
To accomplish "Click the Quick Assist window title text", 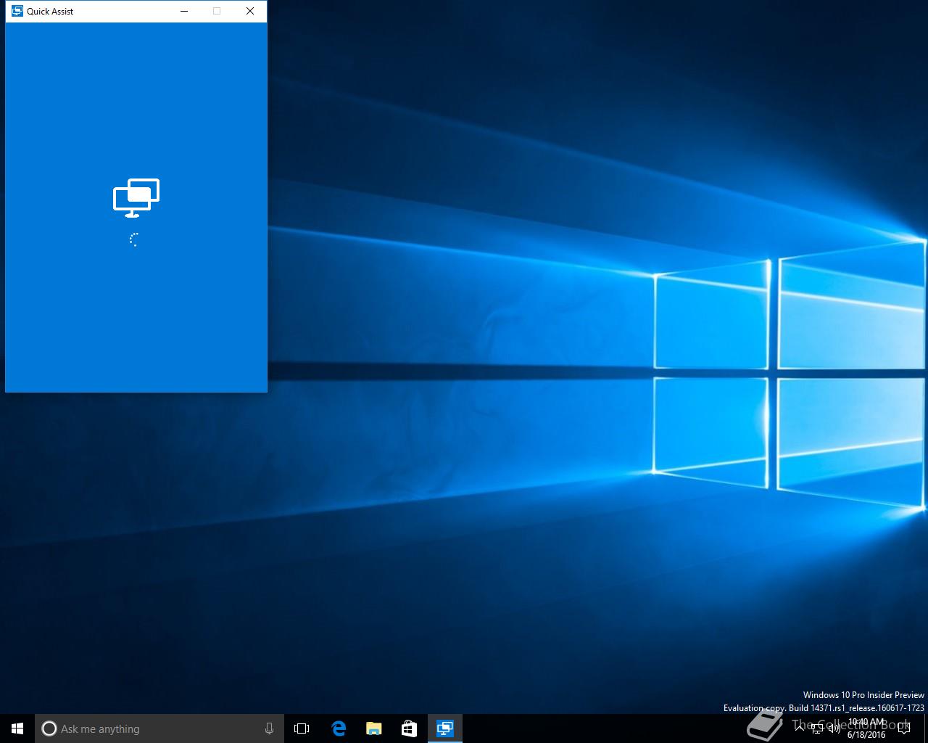I will tap(50, 12).
